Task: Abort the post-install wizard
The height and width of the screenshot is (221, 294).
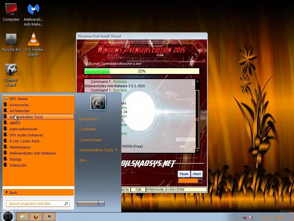Action: [x=197, y=174]
